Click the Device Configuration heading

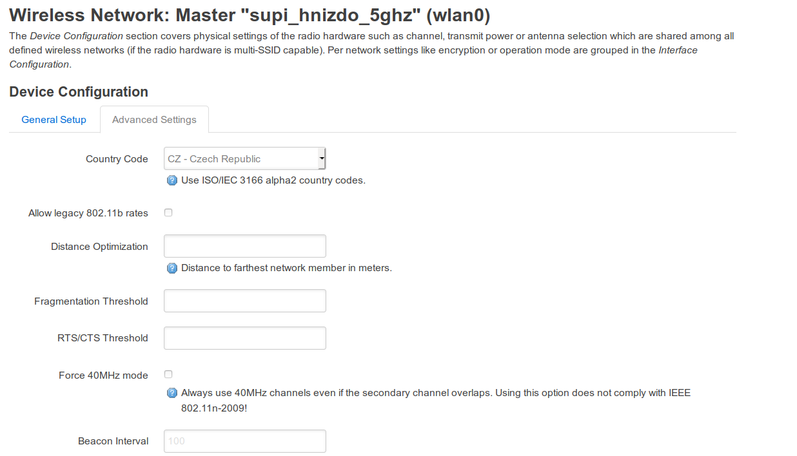[x=78, y=91]
